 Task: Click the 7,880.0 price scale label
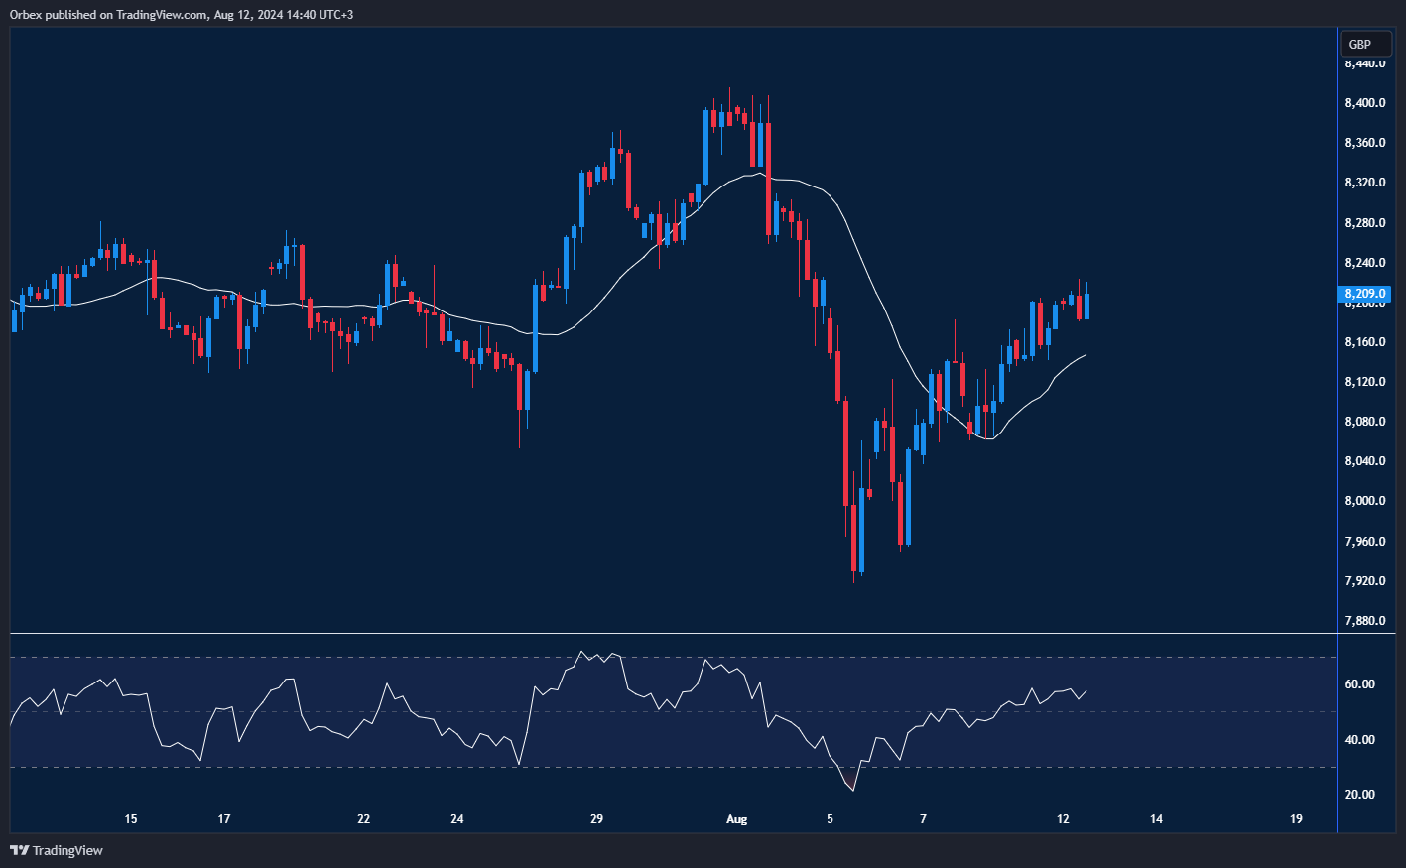pos(1365,621)
